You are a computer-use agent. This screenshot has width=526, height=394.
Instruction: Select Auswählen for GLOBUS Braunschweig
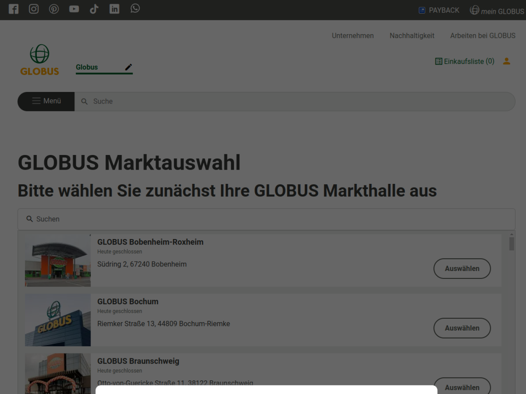coord(462,386)
